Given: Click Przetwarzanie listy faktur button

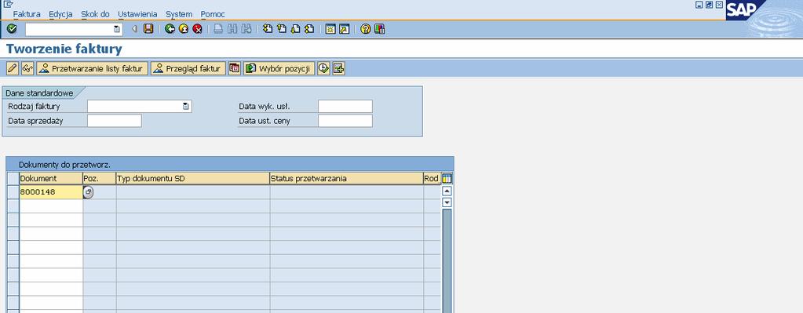Looking at the screenshot, I should [92, 68].
